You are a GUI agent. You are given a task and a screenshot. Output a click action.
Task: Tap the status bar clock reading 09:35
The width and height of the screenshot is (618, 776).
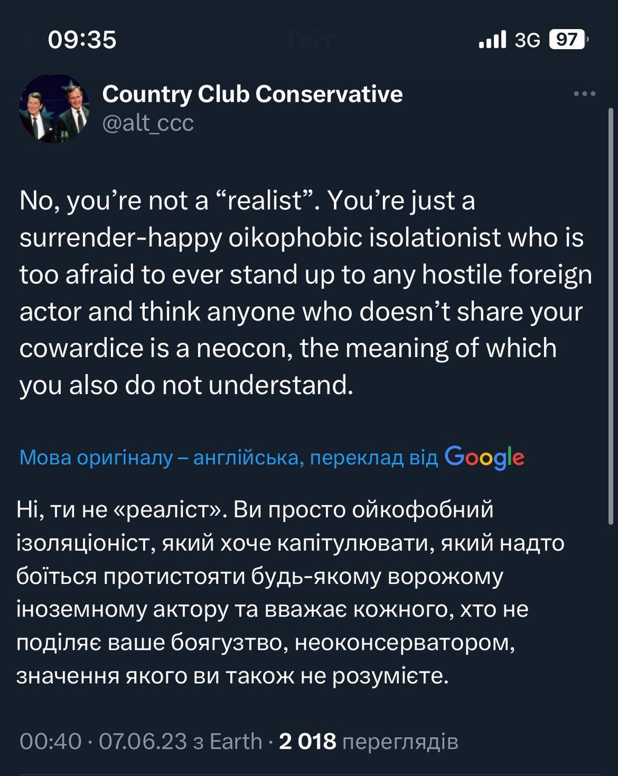click(82, 40)
